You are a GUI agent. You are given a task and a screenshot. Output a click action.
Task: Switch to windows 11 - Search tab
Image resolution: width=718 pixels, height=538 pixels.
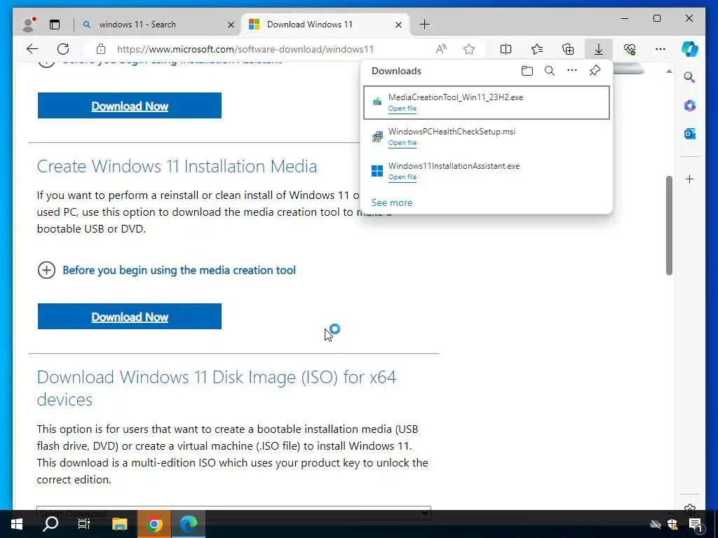[157, 25]
